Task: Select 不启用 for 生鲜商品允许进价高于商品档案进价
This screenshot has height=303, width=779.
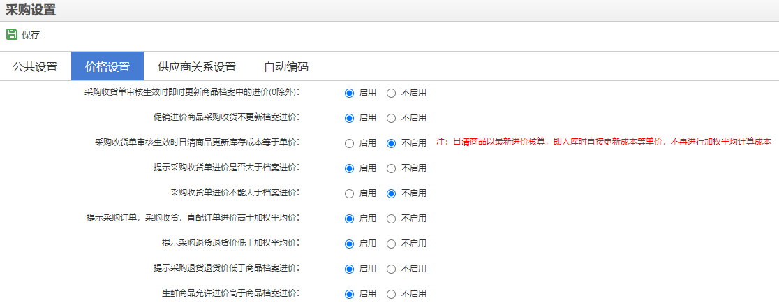Action: point(391,294)
